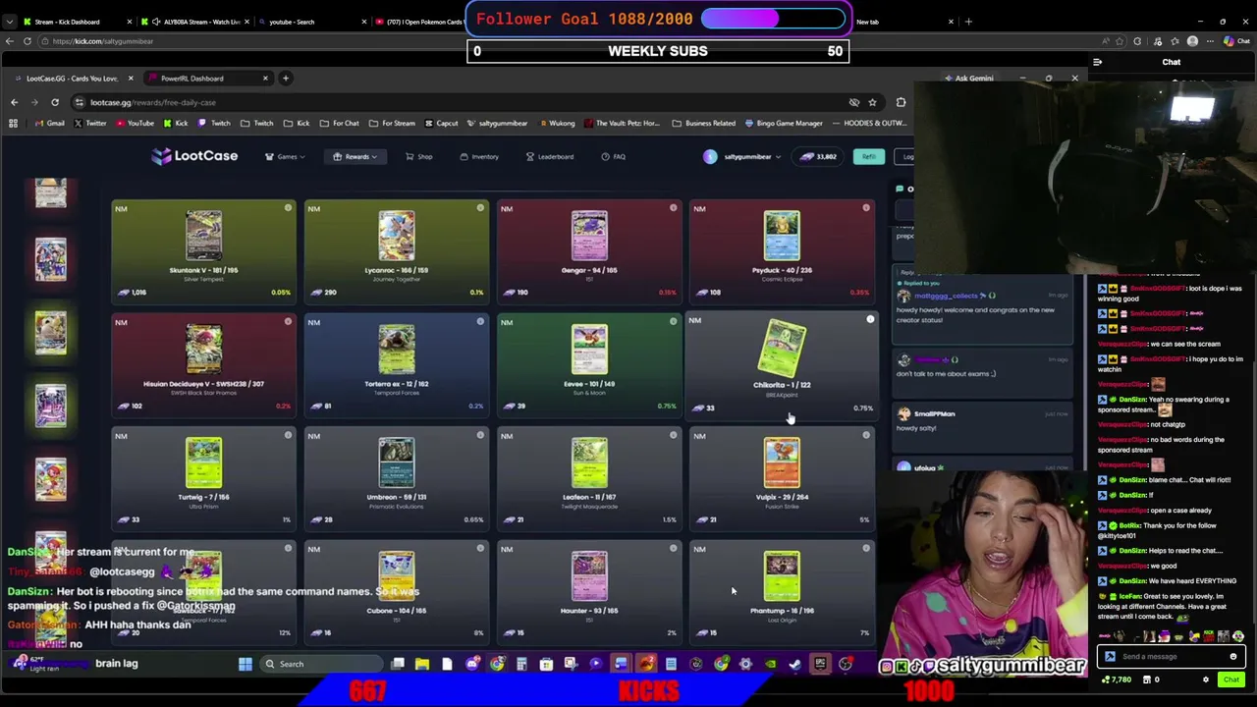Open the browser extensions puzzle icon

(901, 102)
